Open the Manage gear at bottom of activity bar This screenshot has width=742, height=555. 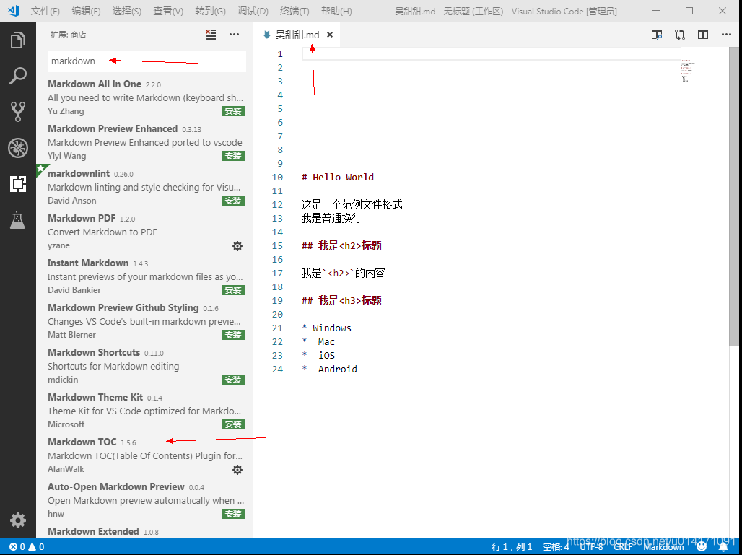tap(17, 520)
